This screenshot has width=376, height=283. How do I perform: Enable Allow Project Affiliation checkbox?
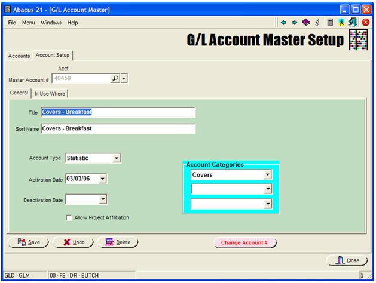point(70,217)
